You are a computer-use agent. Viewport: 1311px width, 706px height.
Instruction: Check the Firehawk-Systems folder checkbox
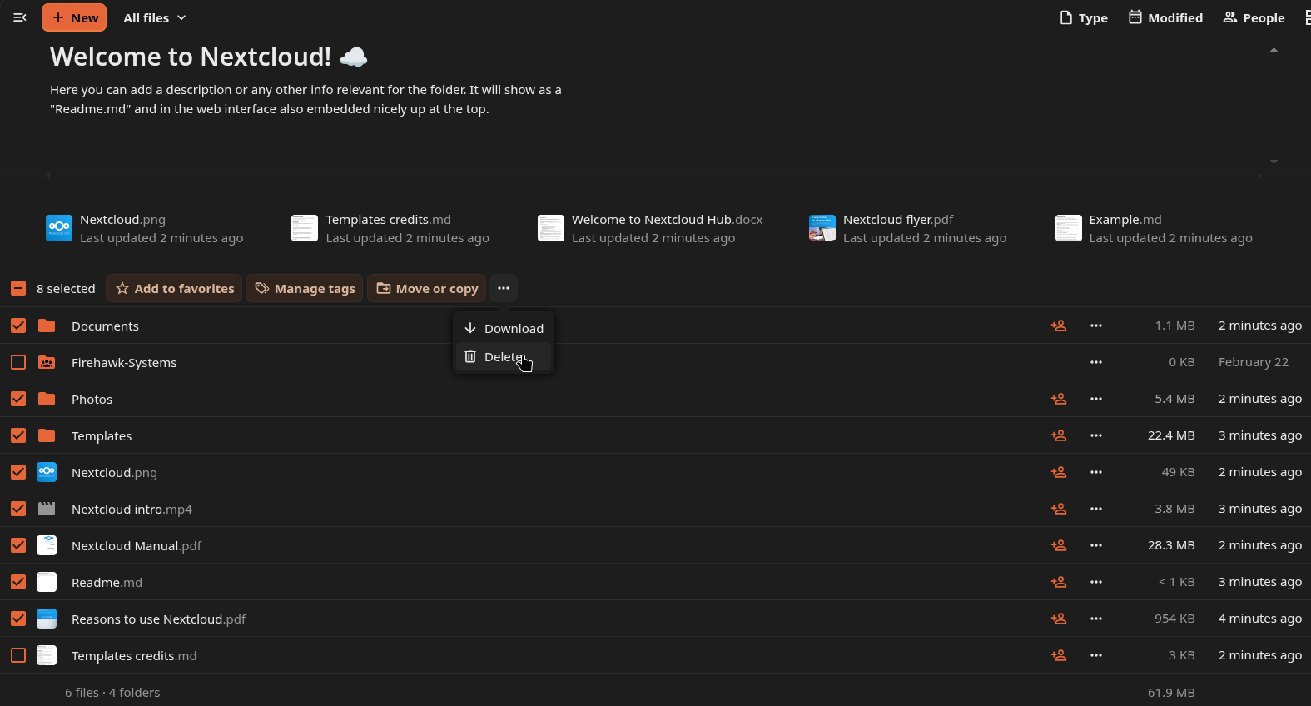18,362
